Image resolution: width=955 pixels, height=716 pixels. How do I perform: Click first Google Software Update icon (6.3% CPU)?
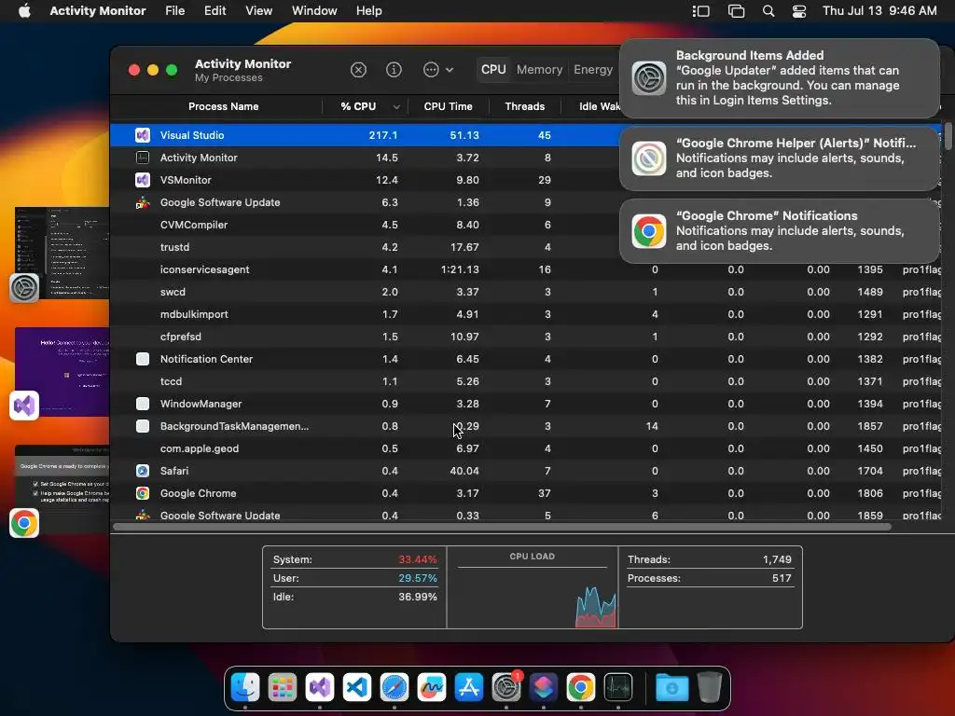[143, 202]
